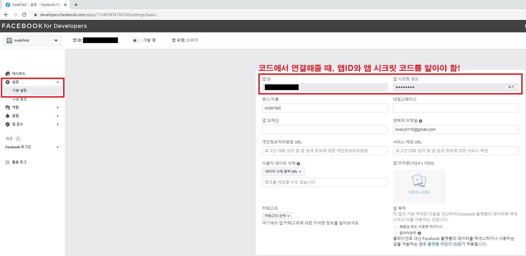This screenshot has height=256, width=526.
Task: Reload the page with the refresh icon
Action: [24, 15]
